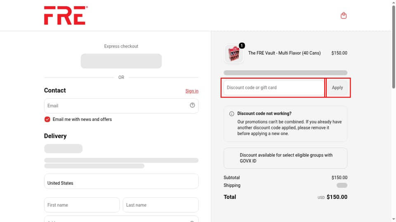This screenshot has height=222, width=396.
Task: Click the Contact section heading
Action: pyautogui.click(x=55, y=90)
